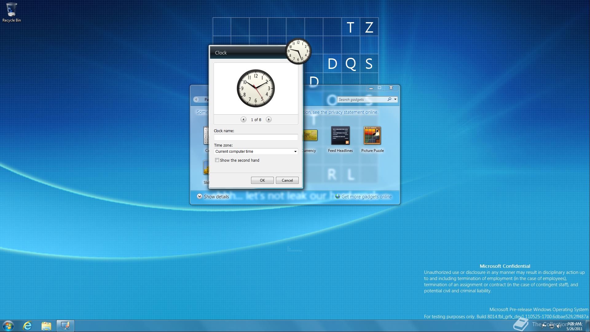Screen dimensions: 590x332
Task: Open the Start menu orb
Action: (x=8, y=326)
